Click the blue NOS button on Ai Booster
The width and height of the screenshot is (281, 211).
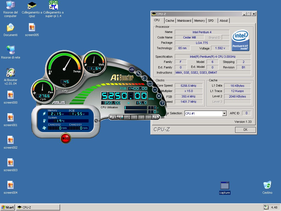point(131,70)
